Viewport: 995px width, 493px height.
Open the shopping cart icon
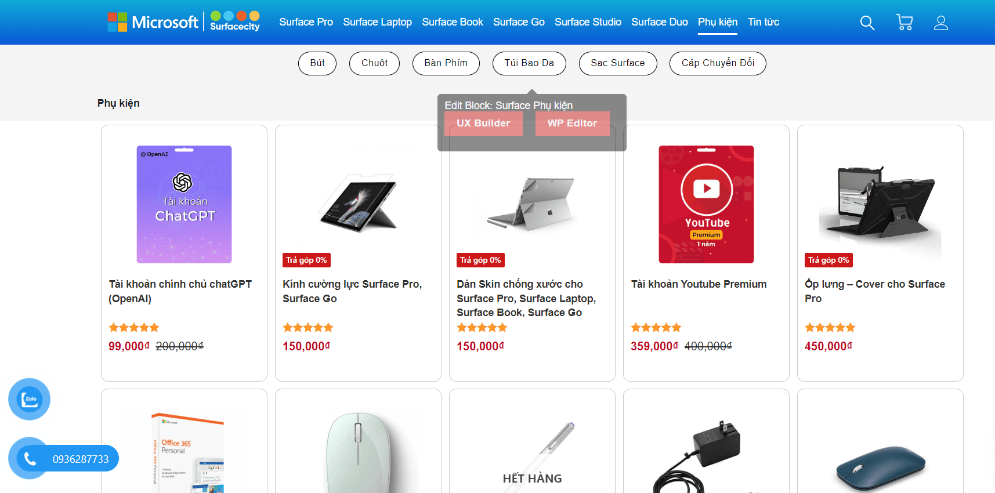tap(904, 23)
